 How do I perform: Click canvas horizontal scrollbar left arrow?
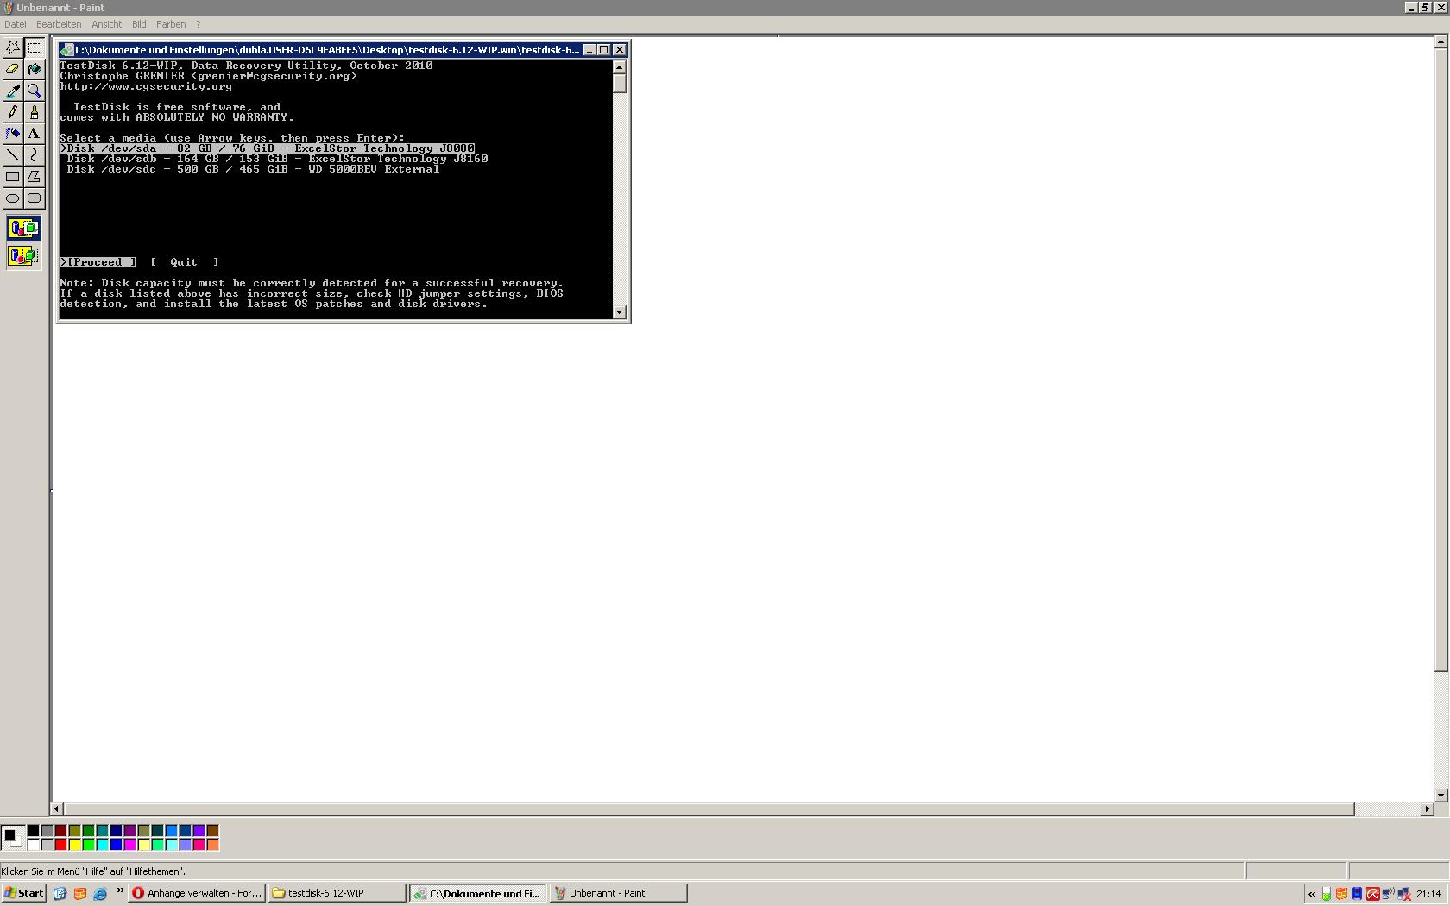tap(57, 808)
